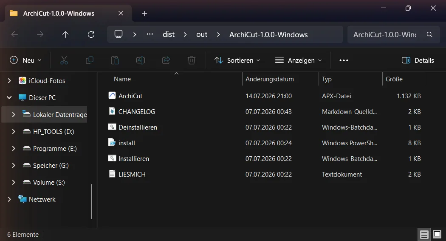
Task: Click the PC monitor icon in address bar
Action: tap(119, 34)
